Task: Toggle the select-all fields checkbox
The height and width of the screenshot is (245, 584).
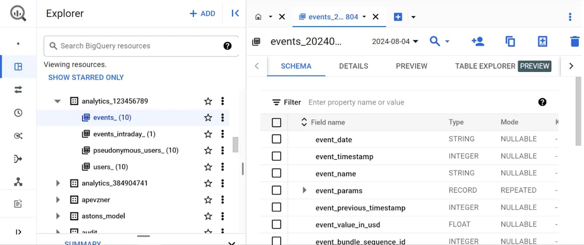Action: coord(277,122)
